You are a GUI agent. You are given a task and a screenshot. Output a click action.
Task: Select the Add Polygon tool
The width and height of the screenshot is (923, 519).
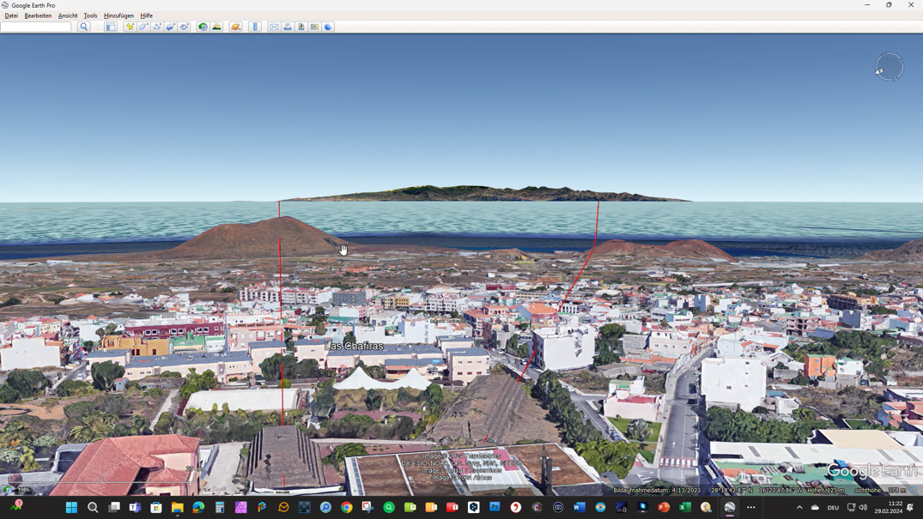[x=143, y=27]
